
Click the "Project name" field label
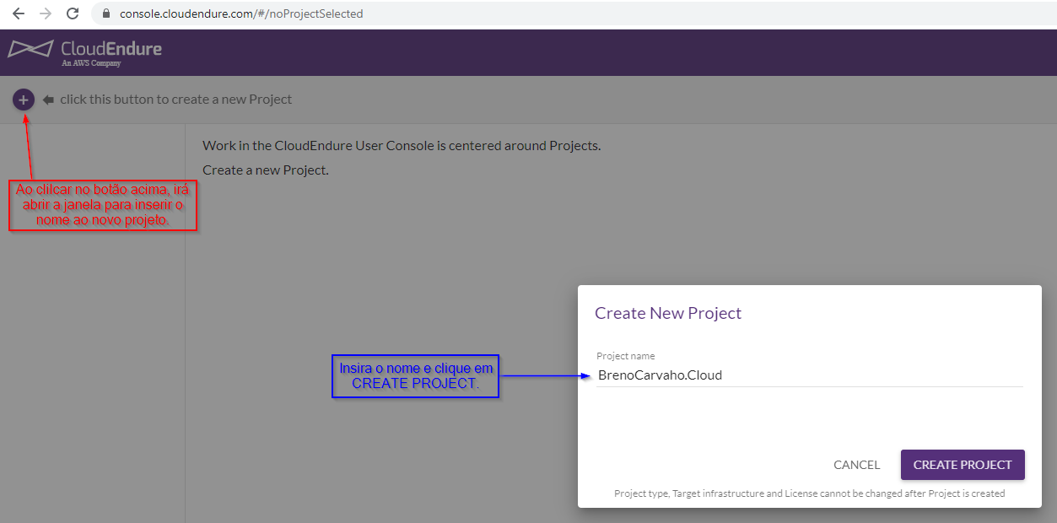[x=625, y=356]
